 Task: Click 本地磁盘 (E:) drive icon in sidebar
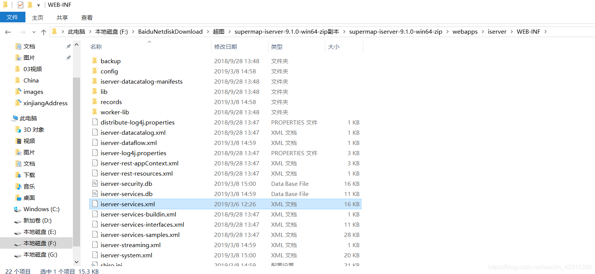click(17, 232)
